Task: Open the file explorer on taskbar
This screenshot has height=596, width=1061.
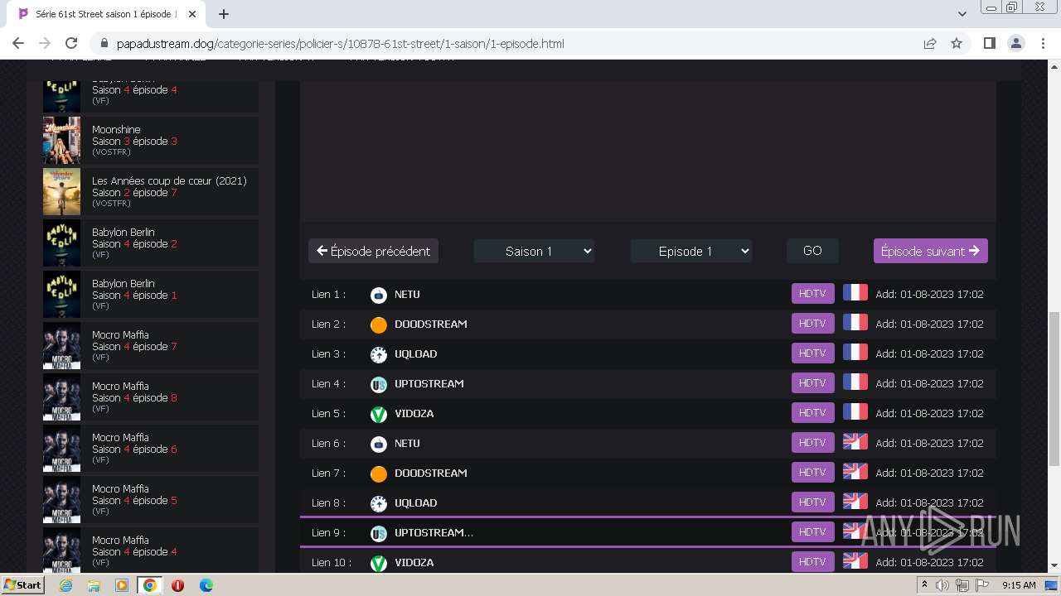Action: click(94, 585)
